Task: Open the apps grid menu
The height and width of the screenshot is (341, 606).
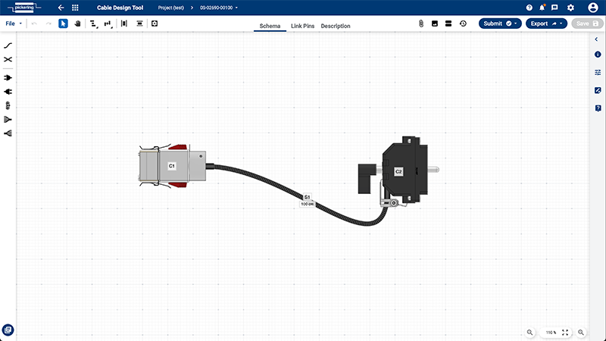Action: coord(75,8)
